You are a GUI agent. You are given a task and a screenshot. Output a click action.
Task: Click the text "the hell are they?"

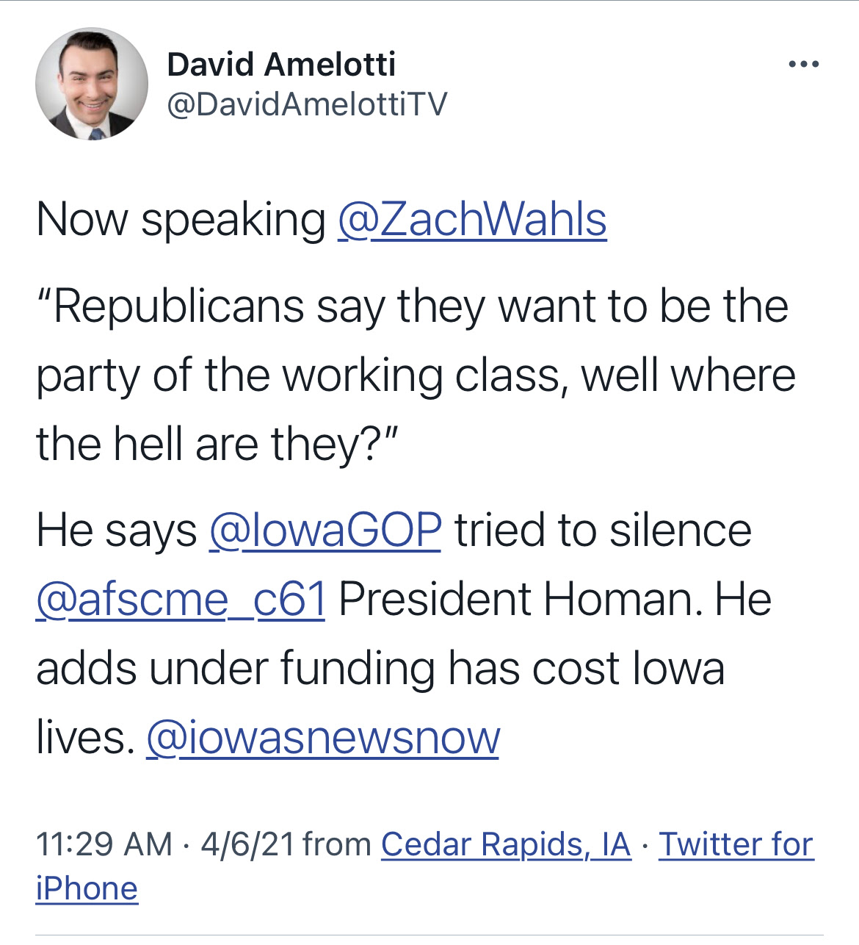coord(213,444)
